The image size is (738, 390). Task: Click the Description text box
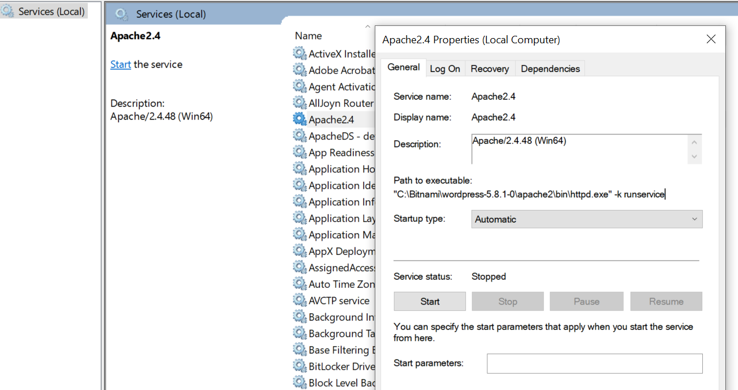(x=580, y=149)
